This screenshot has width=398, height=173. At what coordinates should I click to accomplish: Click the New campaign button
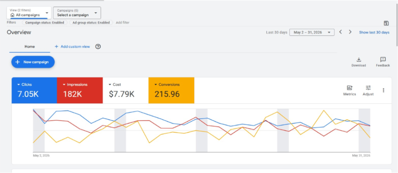point(33,62)
